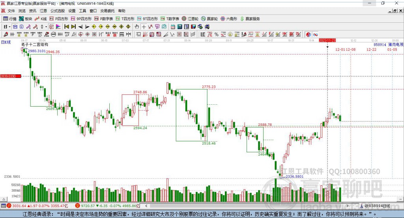The image size is (404, 218).
Task: Open the 浏览 menu
Action: 22,11
